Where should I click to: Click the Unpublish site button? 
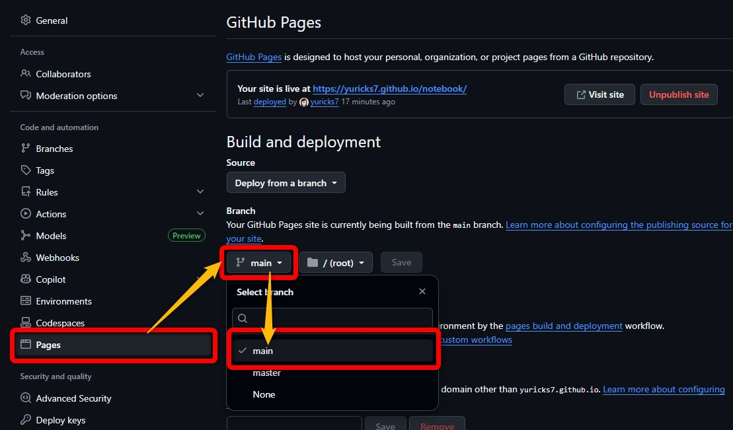pos(679,94)
